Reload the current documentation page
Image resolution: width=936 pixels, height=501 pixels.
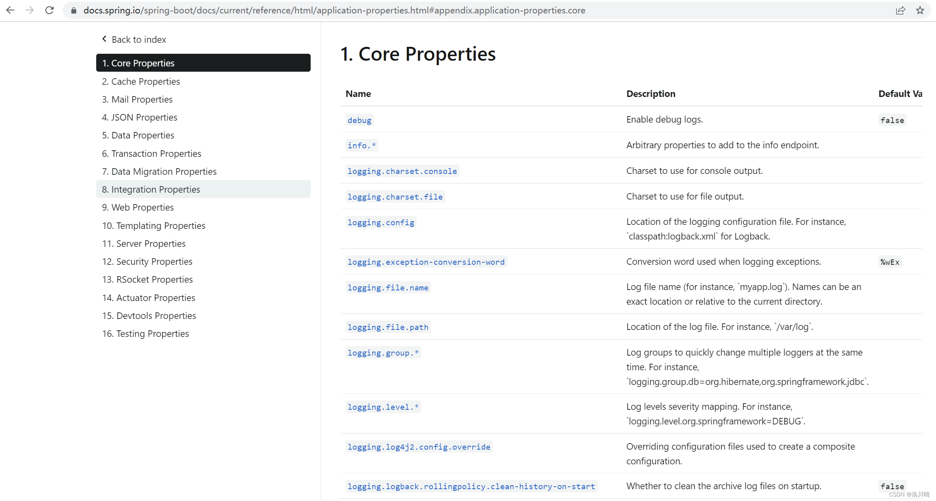[49, 10]
